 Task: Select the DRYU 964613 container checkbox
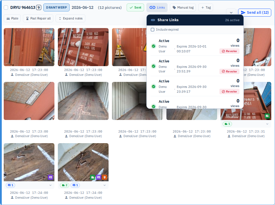coord(6,7)
